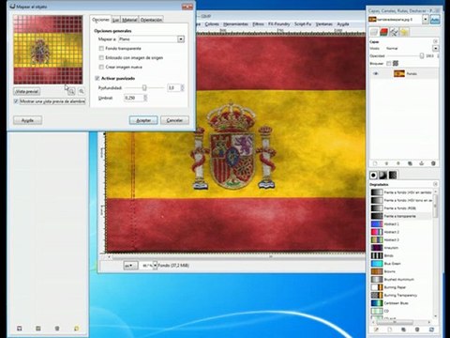Open the Deshacer history tab
The width and height of the screenshot is (450, 338).
point(404,32)
